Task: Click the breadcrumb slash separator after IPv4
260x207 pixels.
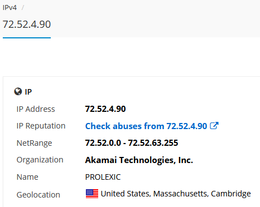Action: [23, 8]
